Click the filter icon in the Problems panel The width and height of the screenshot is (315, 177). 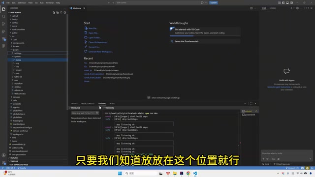pyautogui.click(x=97, y=113)
